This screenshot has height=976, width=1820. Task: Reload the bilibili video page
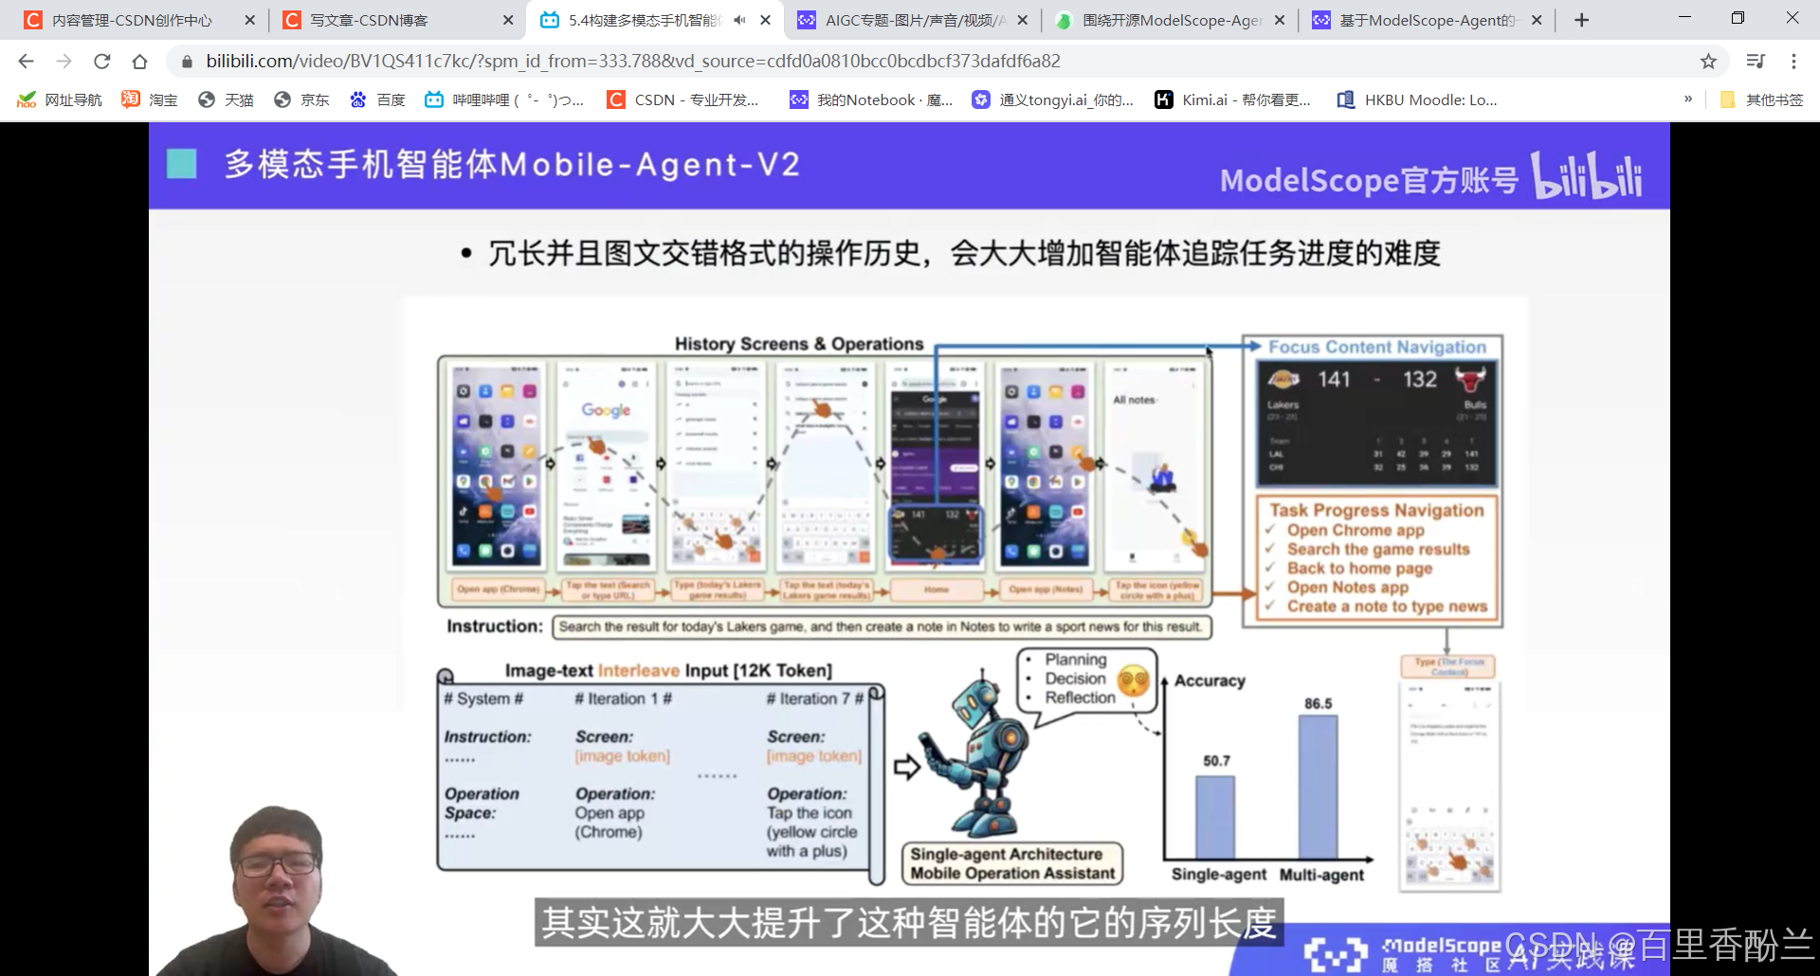coord(101,62)
